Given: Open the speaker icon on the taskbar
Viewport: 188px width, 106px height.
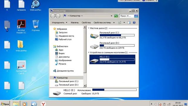Looking at the screenshot, I should (x=34, y=104).
